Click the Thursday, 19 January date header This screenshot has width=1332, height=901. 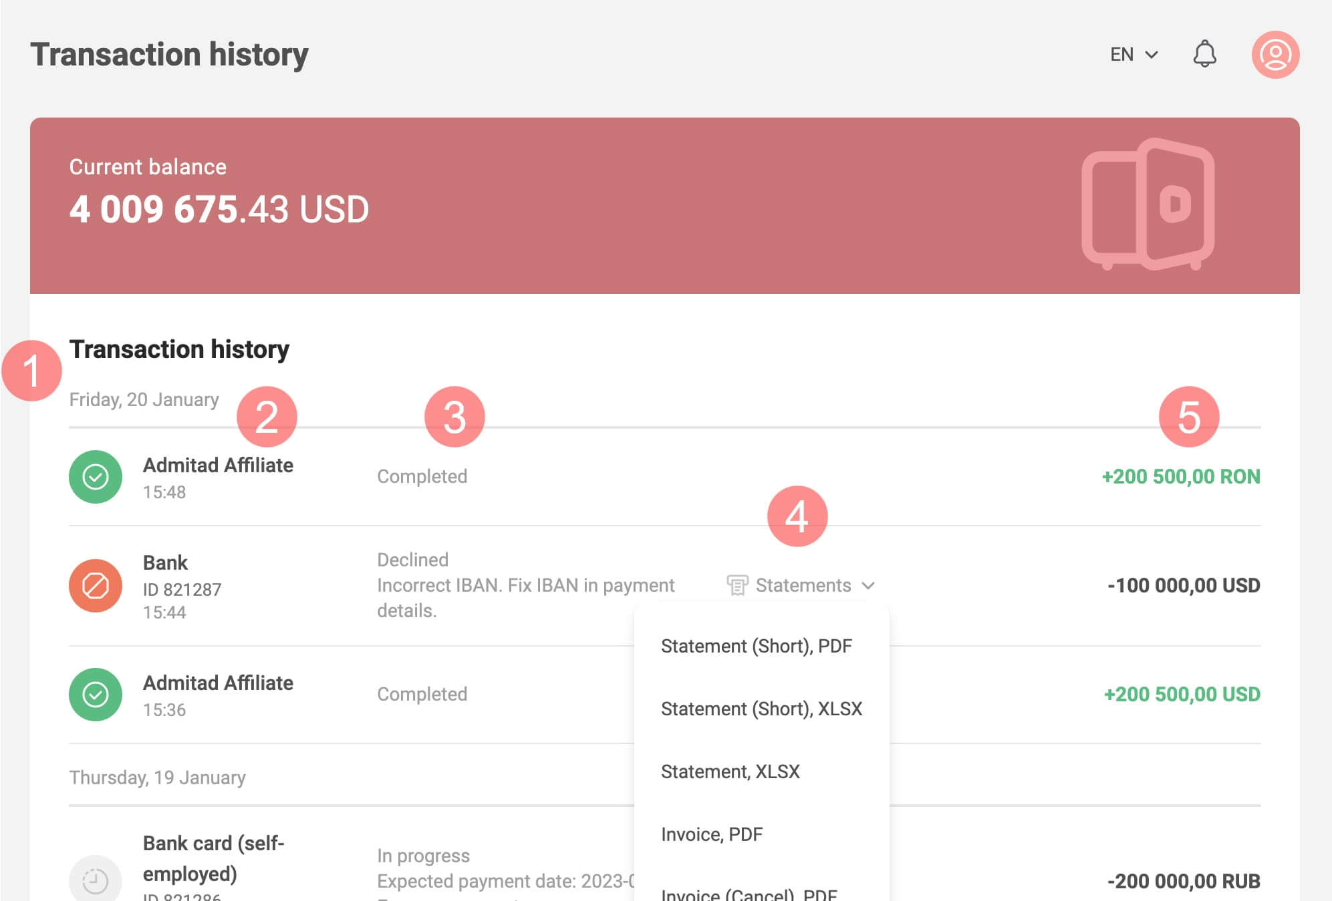pyautogui.click(x=157, y=778)
